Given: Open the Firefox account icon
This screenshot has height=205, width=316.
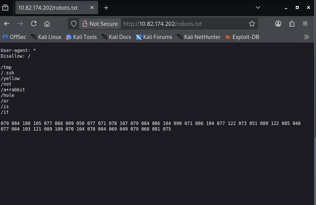Looking at the screenshot, I should coord(278,24).
